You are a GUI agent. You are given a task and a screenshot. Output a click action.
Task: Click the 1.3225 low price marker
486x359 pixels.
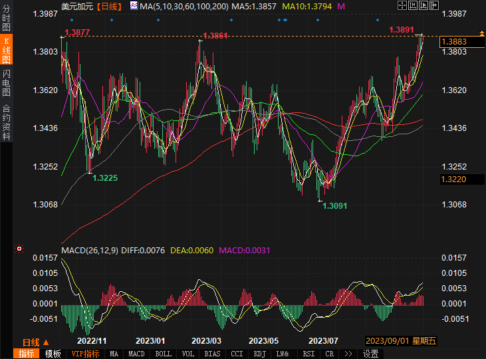coord(105,178)
